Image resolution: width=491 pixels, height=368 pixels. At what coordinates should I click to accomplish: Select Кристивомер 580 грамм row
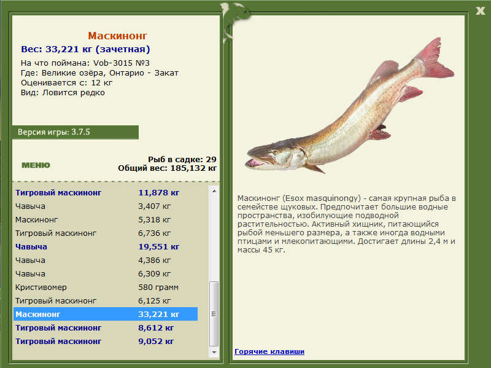[106, 287]
